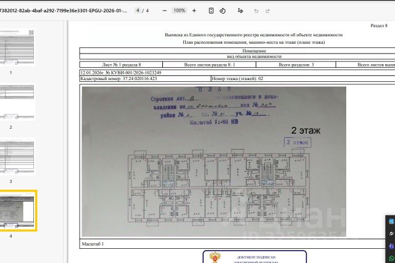
Task: Click the 'Масштаб 1' text below the plan
Action: [x=93, y=244]
